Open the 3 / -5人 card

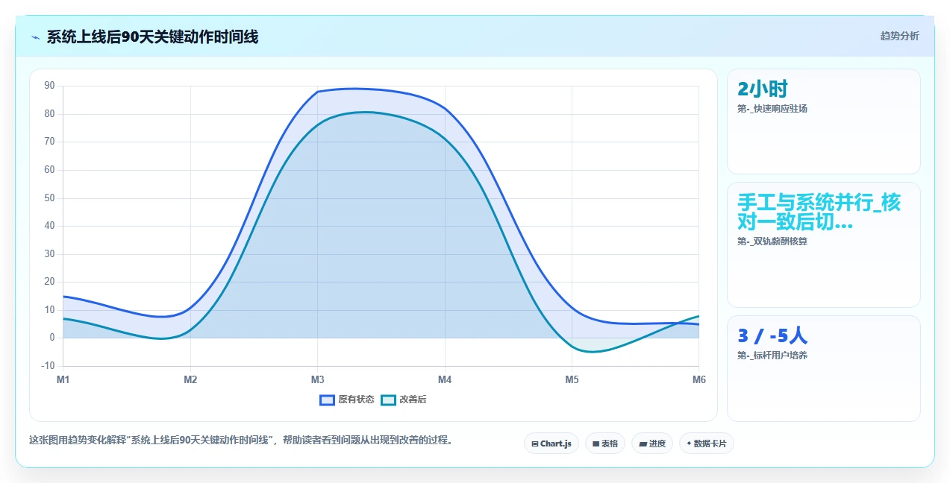point(824,368)
